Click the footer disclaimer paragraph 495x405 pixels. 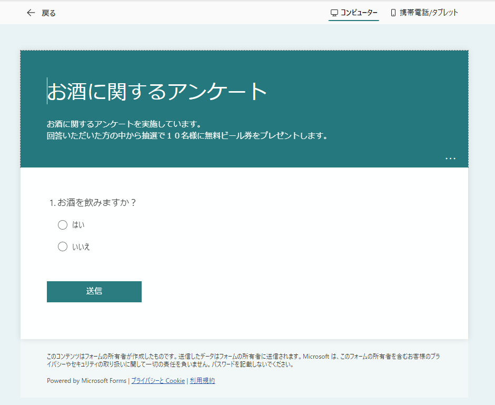[x=243, y=360]
